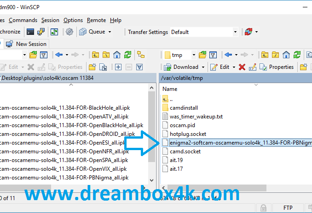
Task: Go to local root directory icon
Action: (106, 55)
